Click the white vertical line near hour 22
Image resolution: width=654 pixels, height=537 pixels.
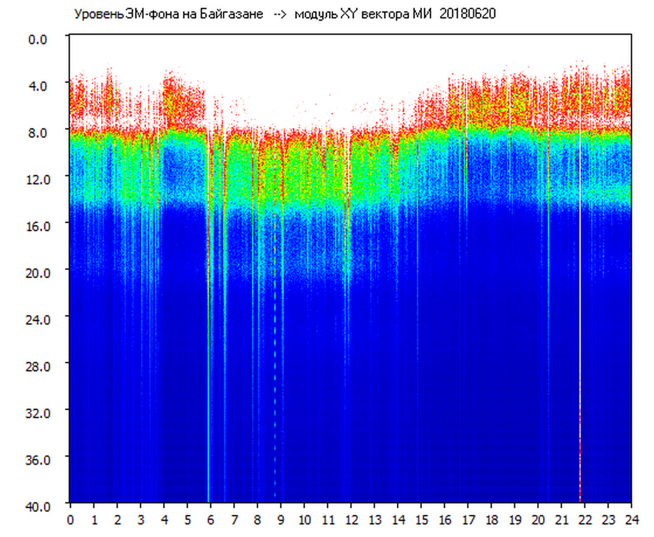[x=579, y=268]
